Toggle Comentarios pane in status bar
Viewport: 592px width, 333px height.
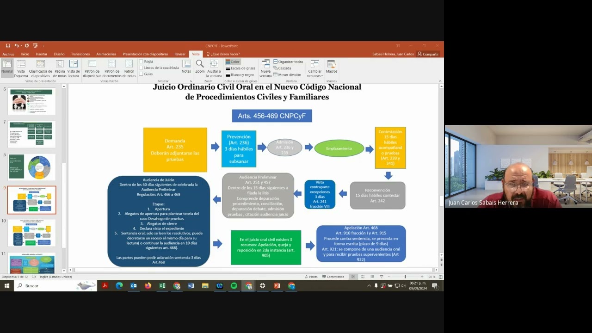(x=333, y=277)
